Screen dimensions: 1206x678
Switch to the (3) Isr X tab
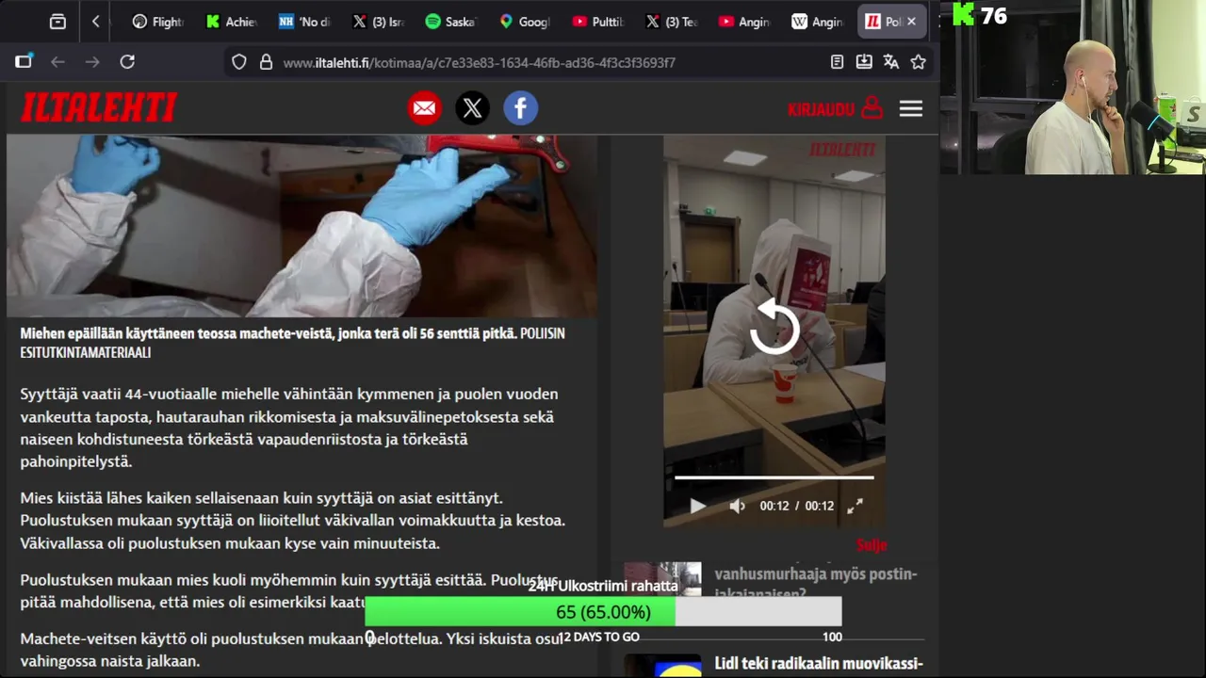[x=378, y=21]
